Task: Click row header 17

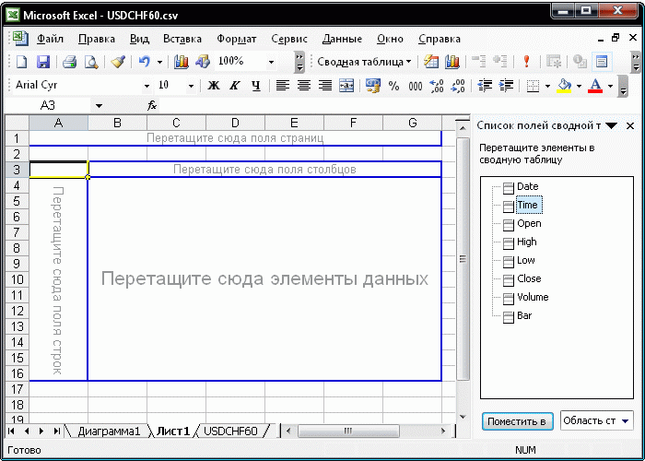Action: (17, 389)
